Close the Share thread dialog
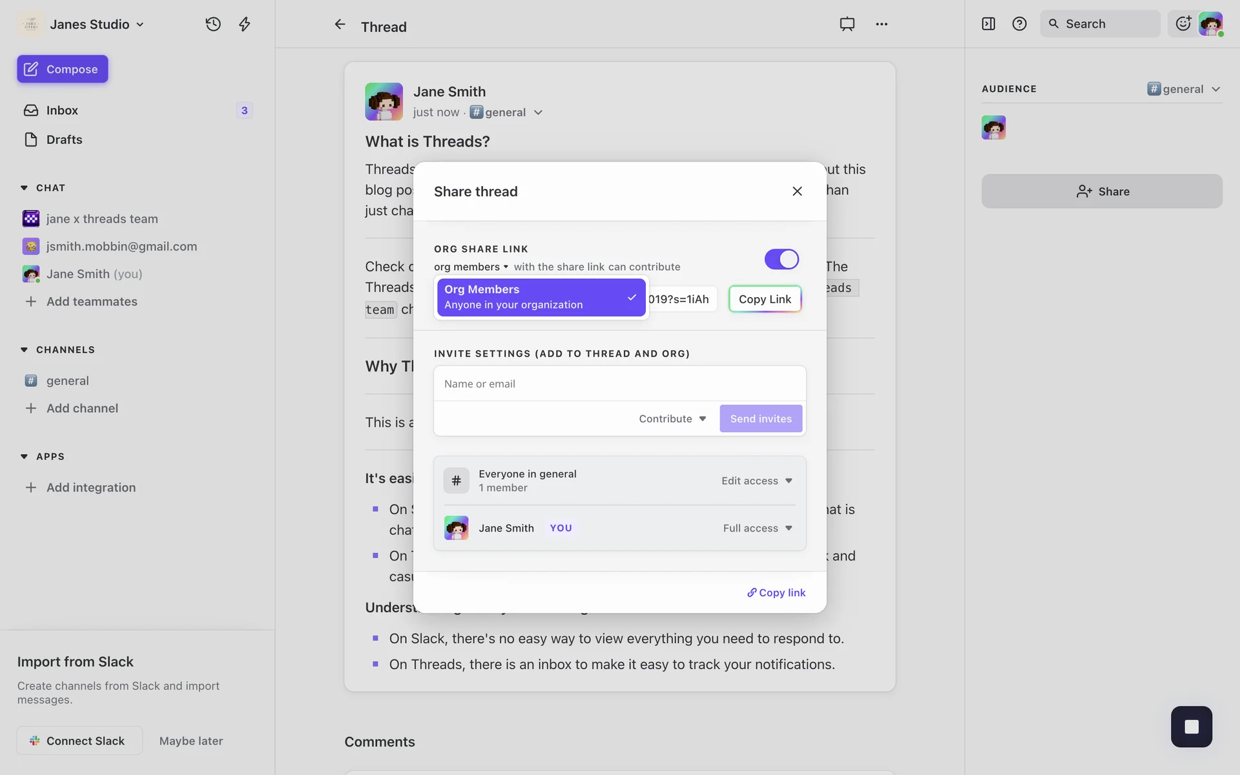Screen dimensions: 1240x775 click(x=797, y=191)
